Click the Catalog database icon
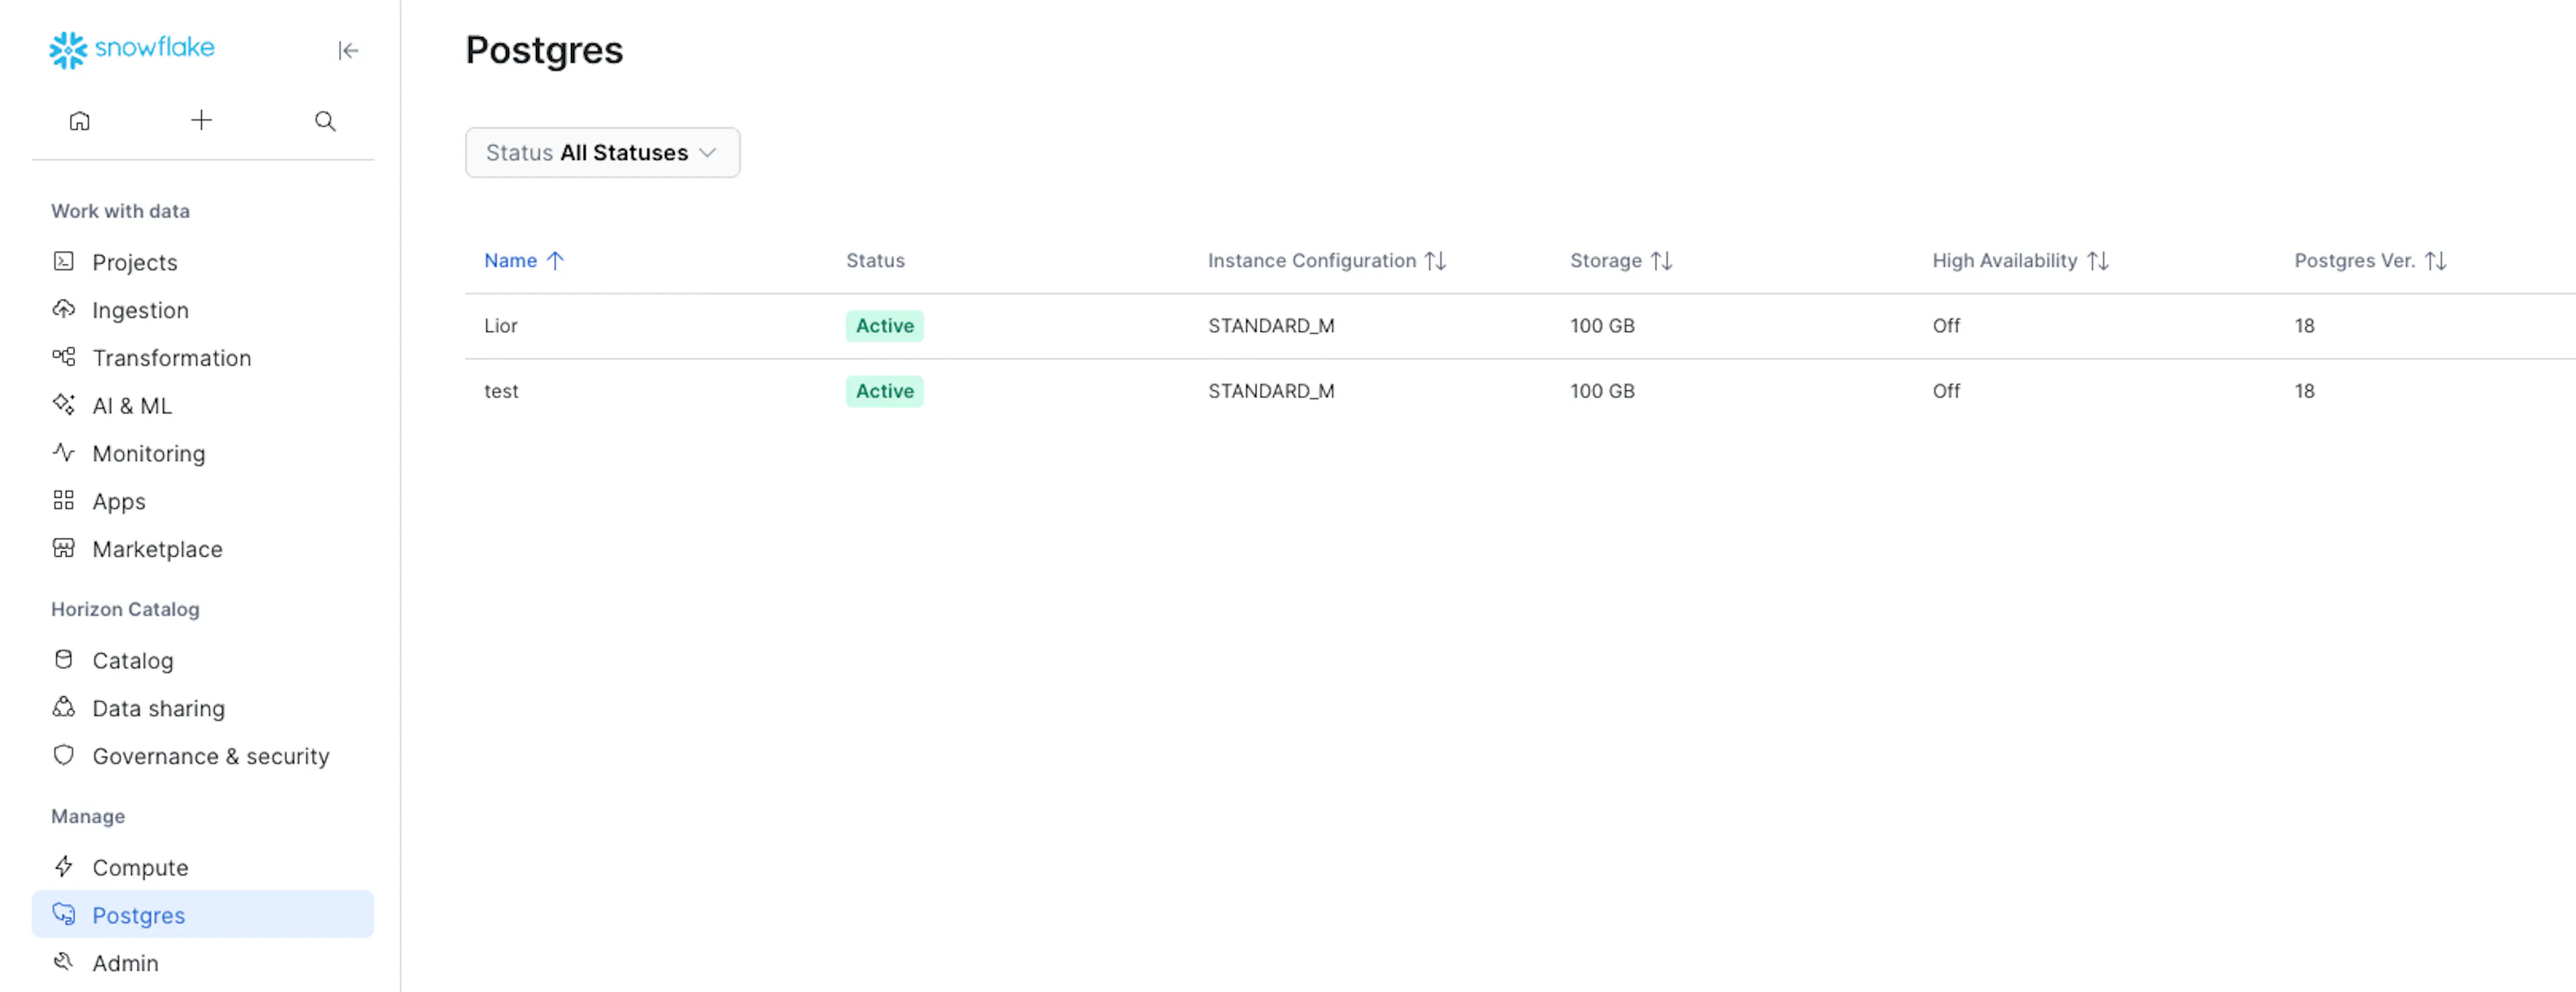Viewport: 2576px width, 992px height. 64,659
